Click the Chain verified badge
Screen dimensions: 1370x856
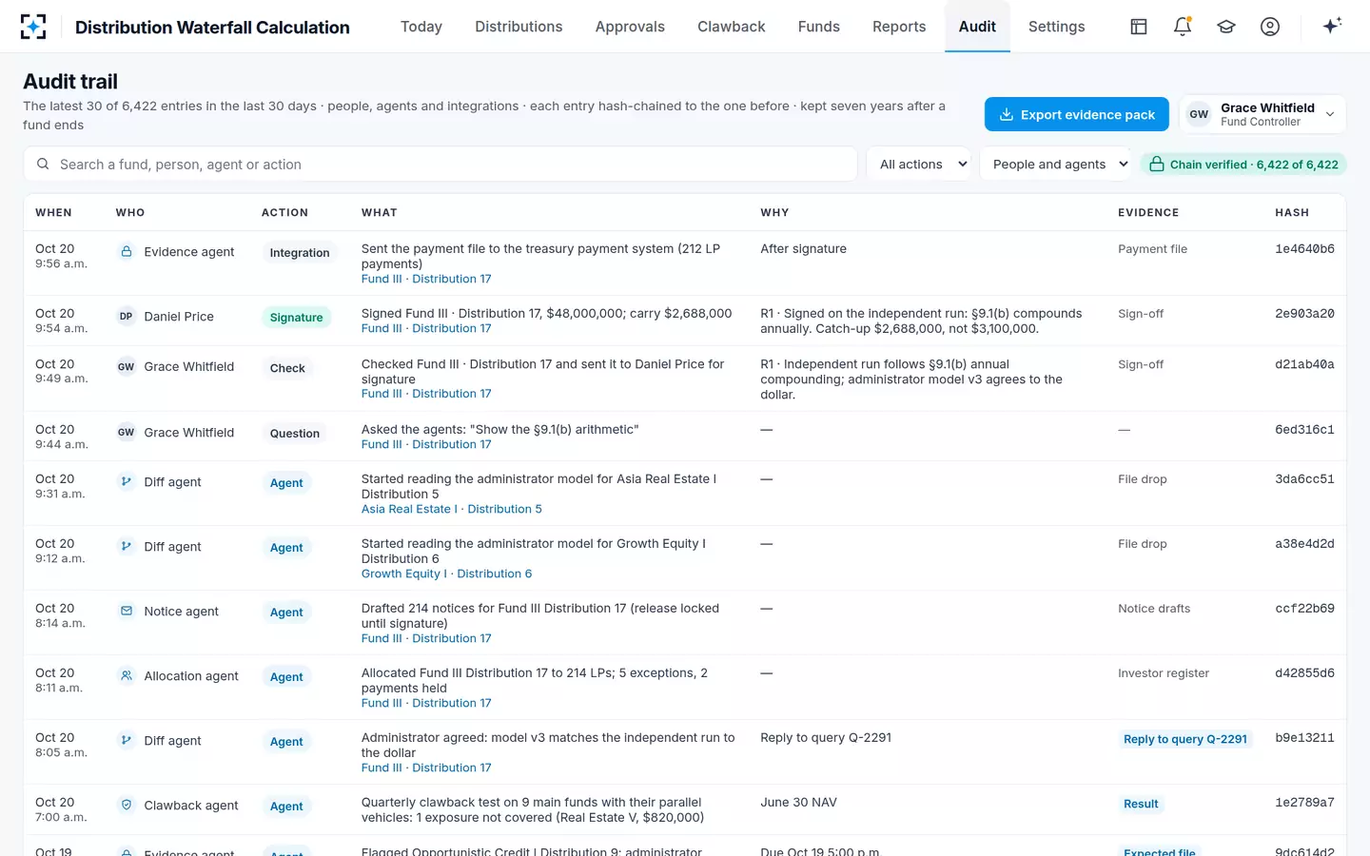pyautogui.click(x=1243, y=165)
